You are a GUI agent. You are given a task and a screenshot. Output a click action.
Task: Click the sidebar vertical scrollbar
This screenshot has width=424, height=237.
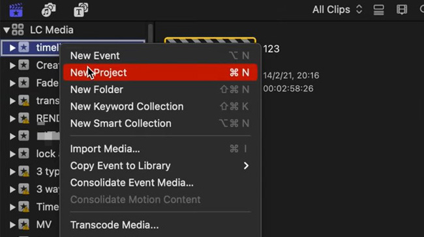(150, 34)
